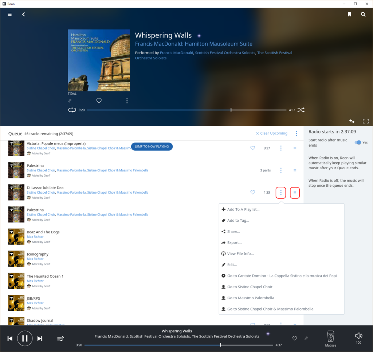Screen dimensions: 373x352
Task: Click Sistine Chapel Choir link under Di Lasso
Action: 41,193
